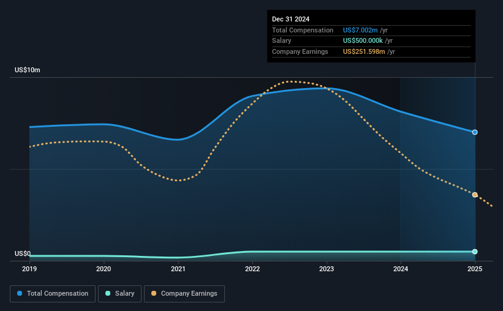Click the tooltip's Total Compensation row label
Viewport: 503px width, 311px height.
pos(303,30)
